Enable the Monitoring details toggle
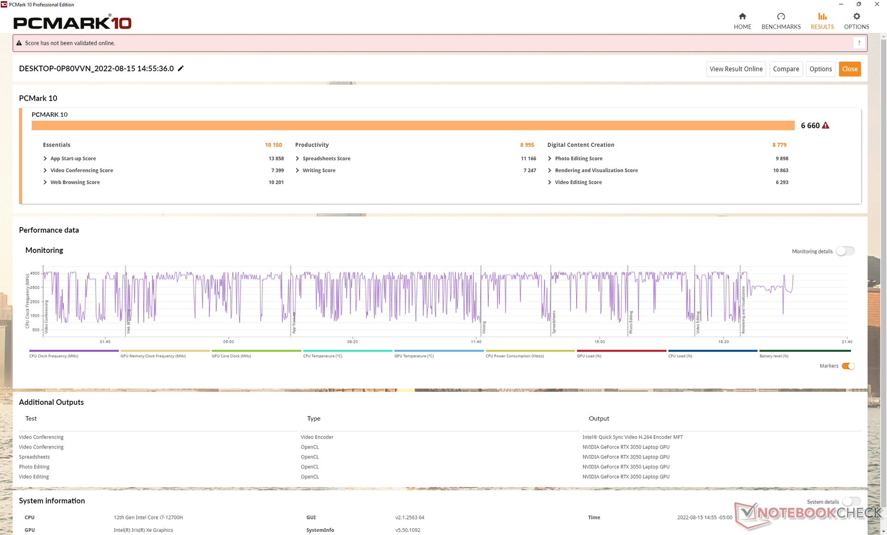Screen dimensions: 887x535 [845, 251]
